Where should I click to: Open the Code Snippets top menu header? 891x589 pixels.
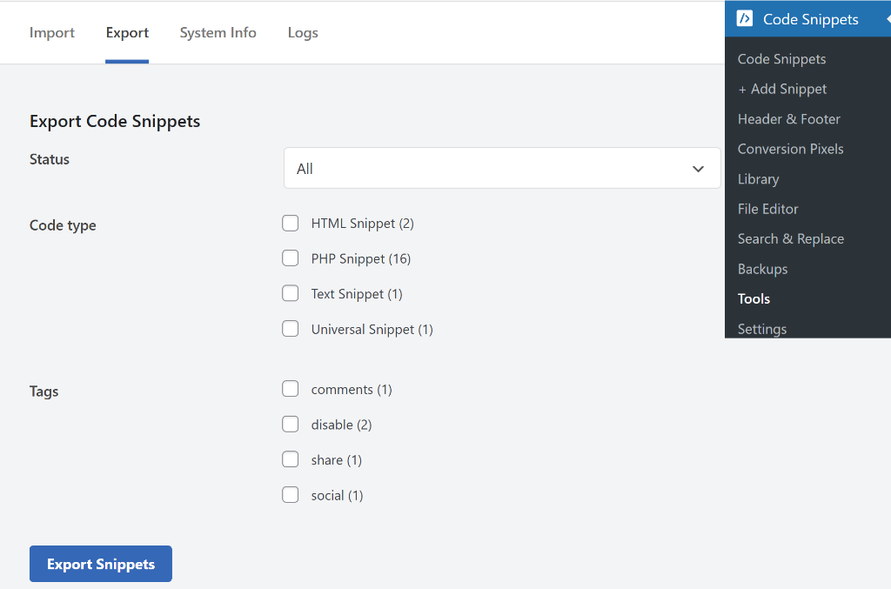click(807, 19)
